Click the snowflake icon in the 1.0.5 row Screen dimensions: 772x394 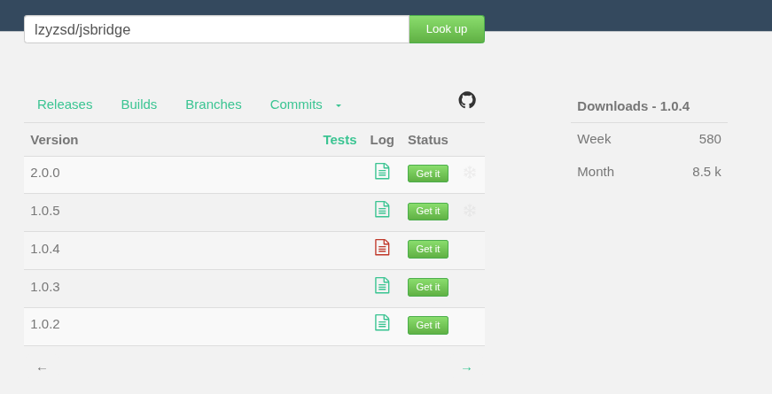[x=470, y=211]
